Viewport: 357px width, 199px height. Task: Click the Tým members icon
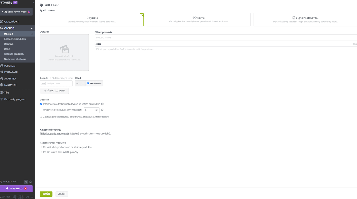tap(2, 93)
